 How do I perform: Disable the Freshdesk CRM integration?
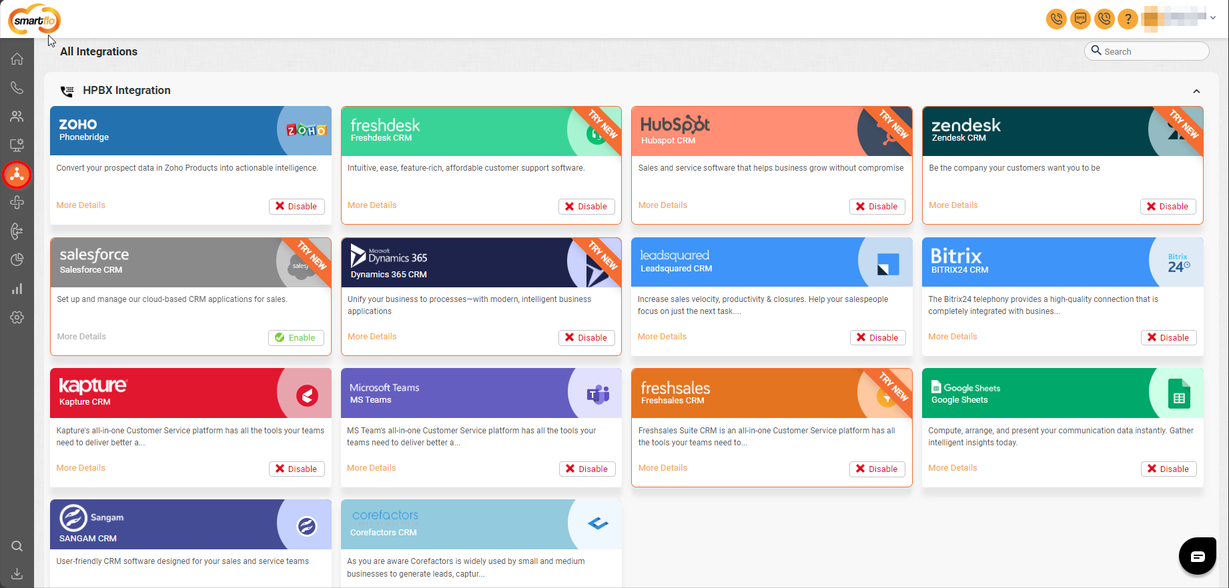point(586,207)
